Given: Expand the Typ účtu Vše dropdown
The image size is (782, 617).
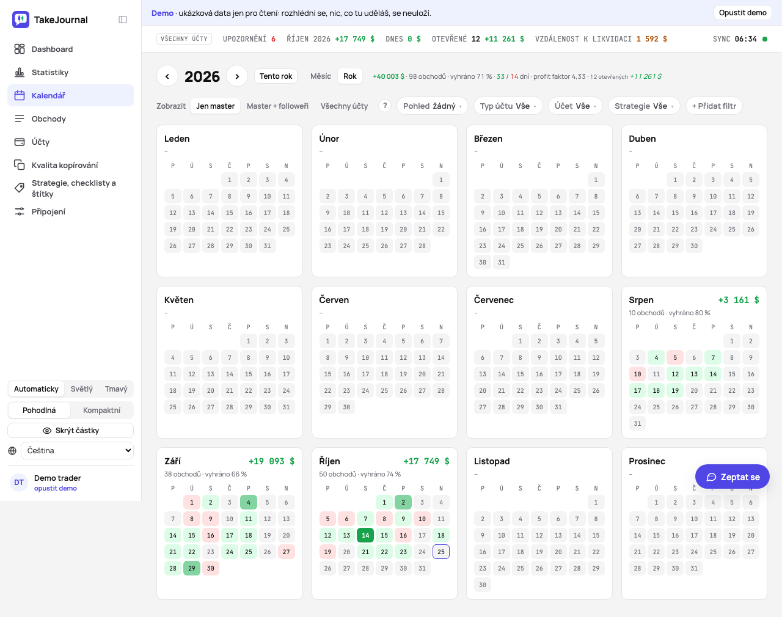Looking at the screenshot, I should pos(508,106).
